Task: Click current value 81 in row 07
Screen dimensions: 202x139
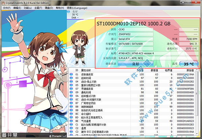Action: (142, 89)
